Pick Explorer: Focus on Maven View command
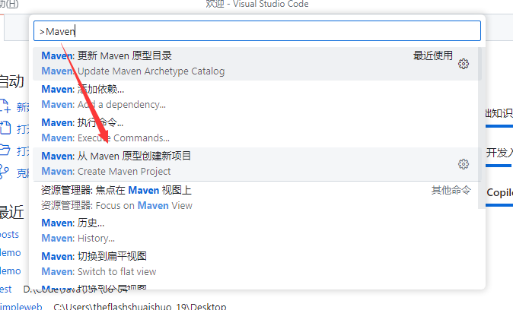The height and width of the screenshot is (310, 513). click(228, 198)
